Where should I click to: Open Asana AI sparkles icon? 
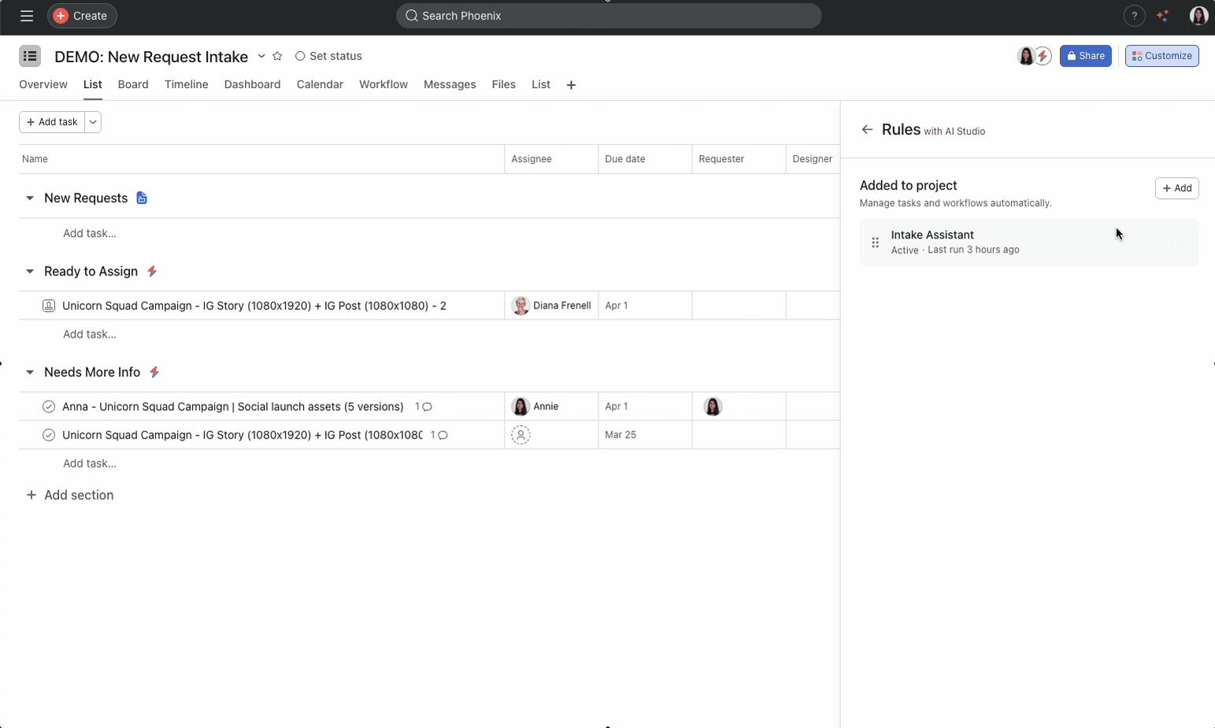(1163, 16)
